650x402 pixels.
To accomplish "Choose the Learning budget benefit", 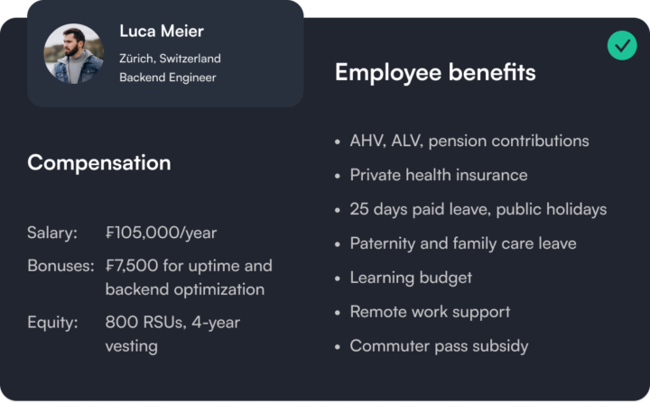I will coord(411,278).
